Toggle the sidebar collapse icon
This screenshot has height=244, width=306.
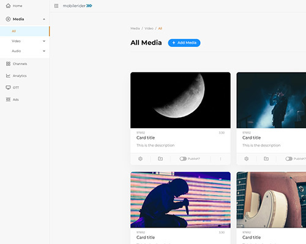point(56,6)
